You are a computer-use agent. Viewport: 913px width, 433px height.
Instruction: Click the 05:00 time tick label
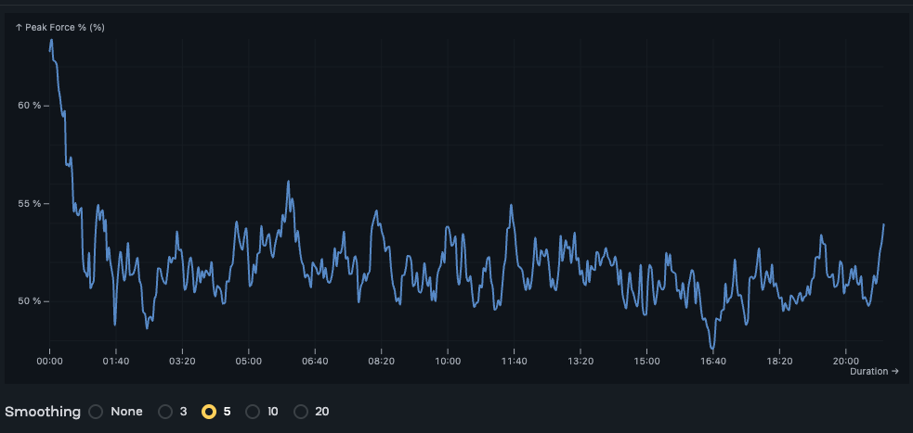coord(249,361)
